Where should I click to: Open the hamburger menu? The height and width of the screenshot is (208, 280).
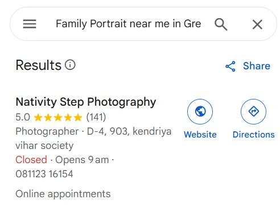click(x=30, y=24)
